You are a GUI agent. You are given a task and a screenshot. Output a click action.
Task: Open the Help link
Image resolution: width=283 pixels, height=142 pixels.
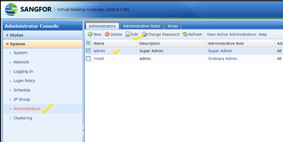pyautogui.click(x=263, y=34)
